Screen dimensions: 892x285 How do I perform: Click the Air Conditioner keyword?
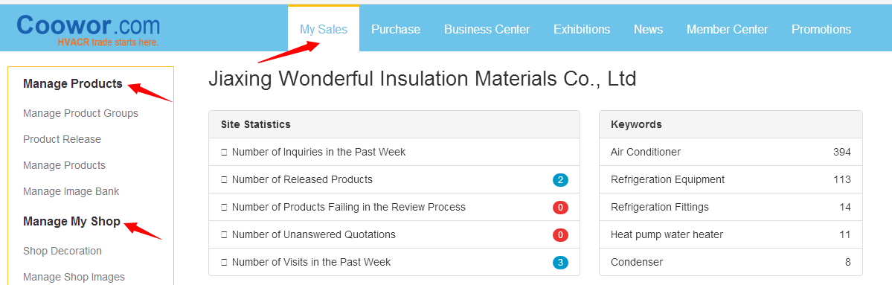tap(646, 152)
